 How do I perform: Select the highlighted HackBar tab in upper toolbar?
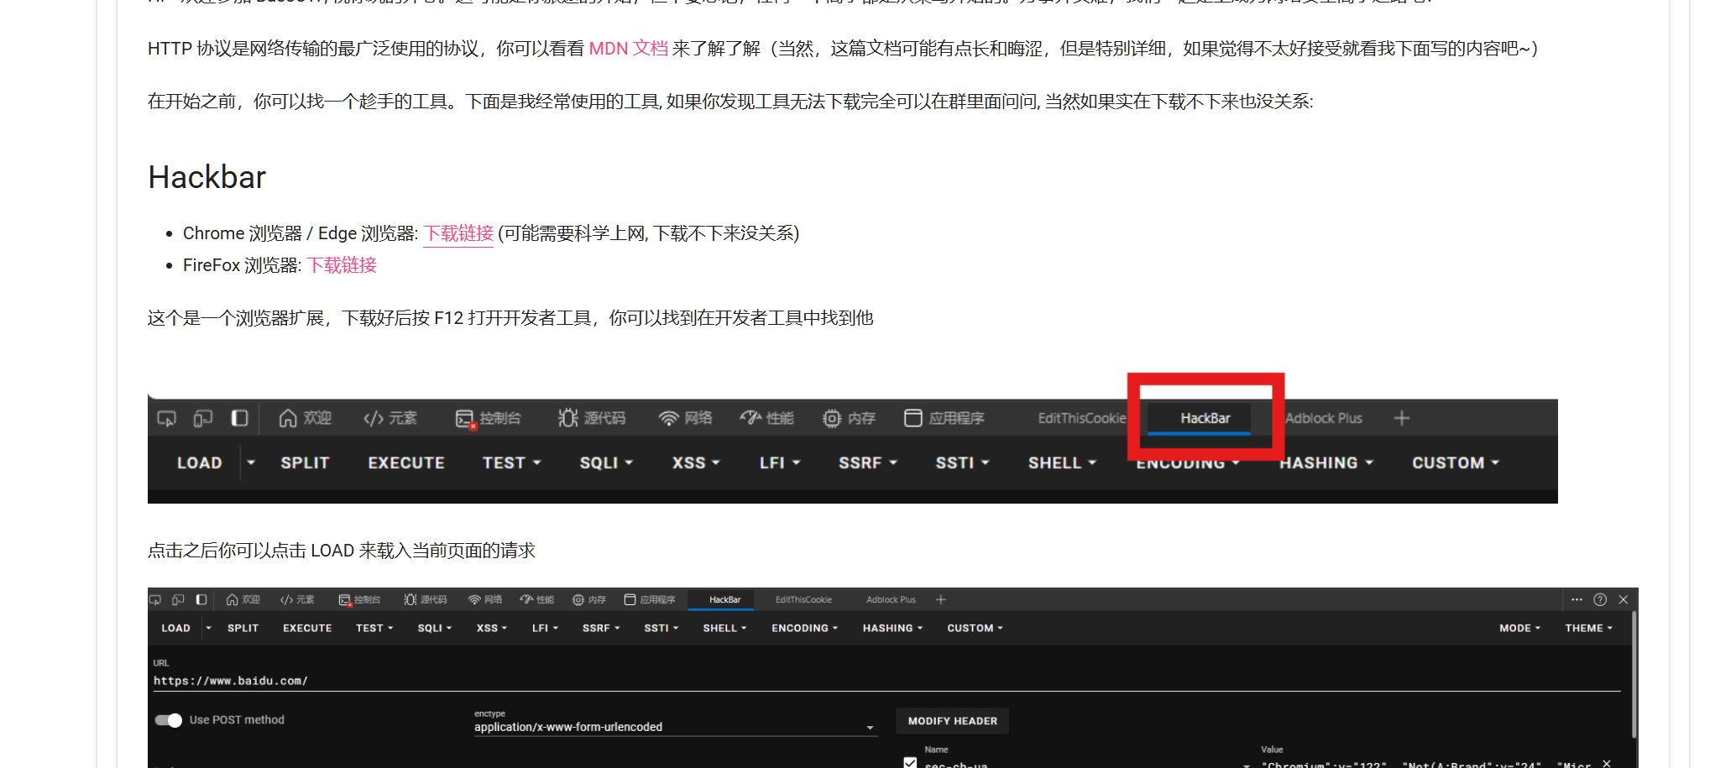click(x=1205, y=418)
